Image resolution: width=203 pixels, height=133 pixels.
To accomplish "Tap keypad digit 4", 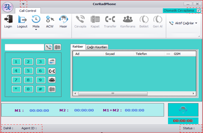I will [16, 71].
